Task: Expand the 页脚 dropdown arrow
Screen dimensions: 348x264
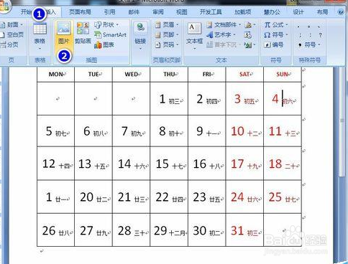Action: [178, 35]
